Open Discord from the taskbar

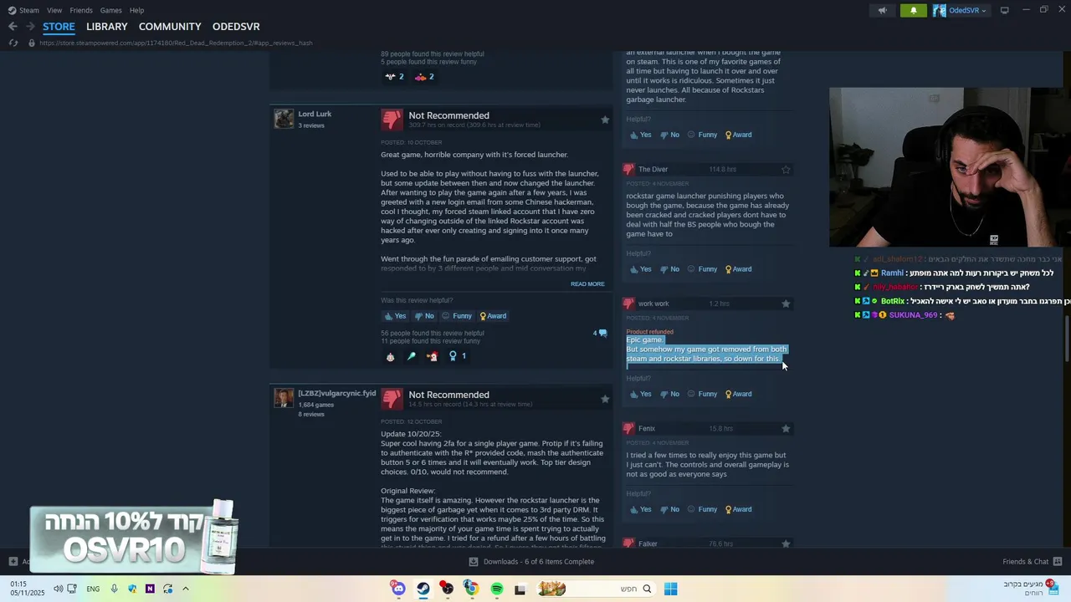click(x=398, y=589)
